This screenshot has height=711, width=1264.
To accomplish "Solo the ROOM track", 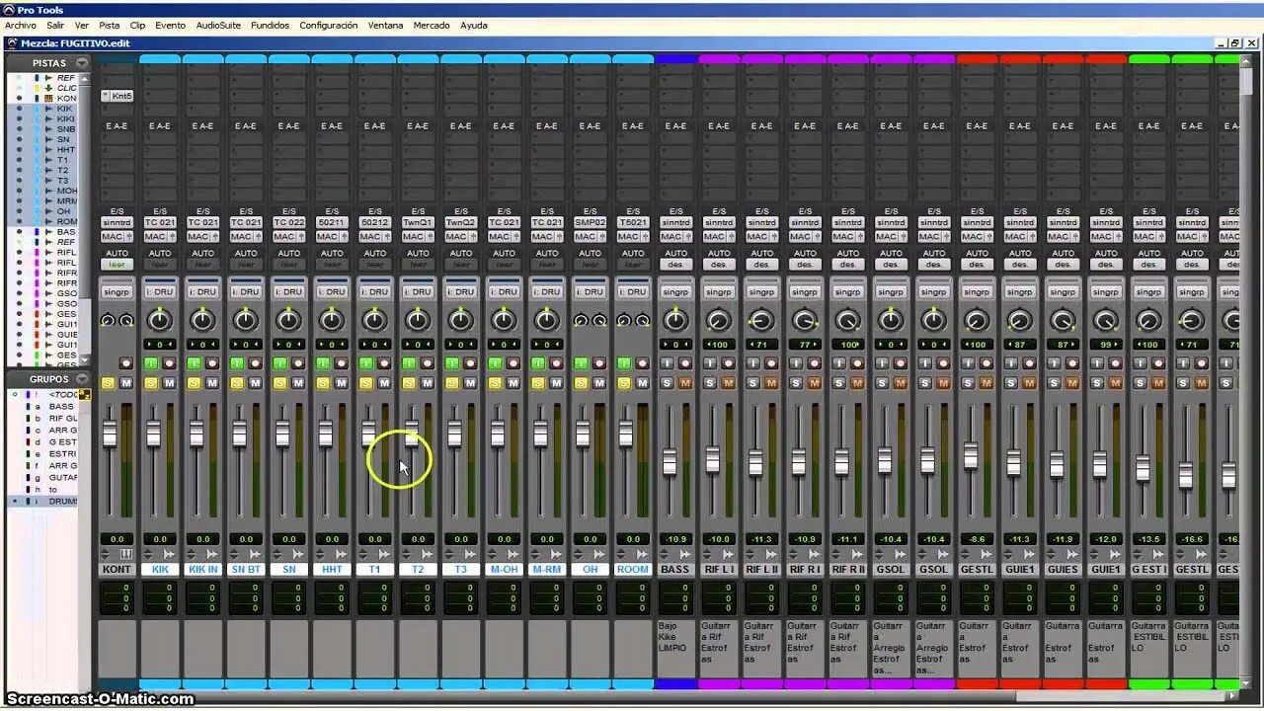I will click(x=624, y=383).
